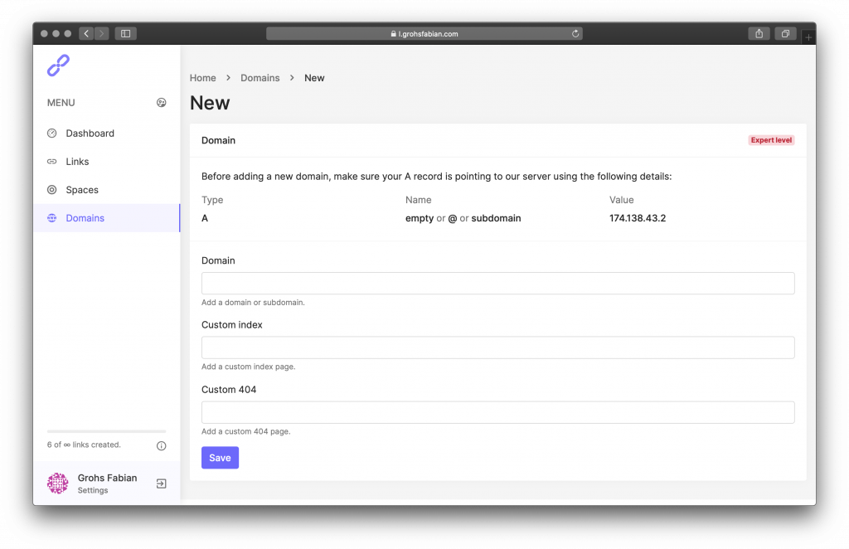Open Links from the sidebar menu
Image resolution: width=849 pixels, height=549 pixels.
click(107, 162)
